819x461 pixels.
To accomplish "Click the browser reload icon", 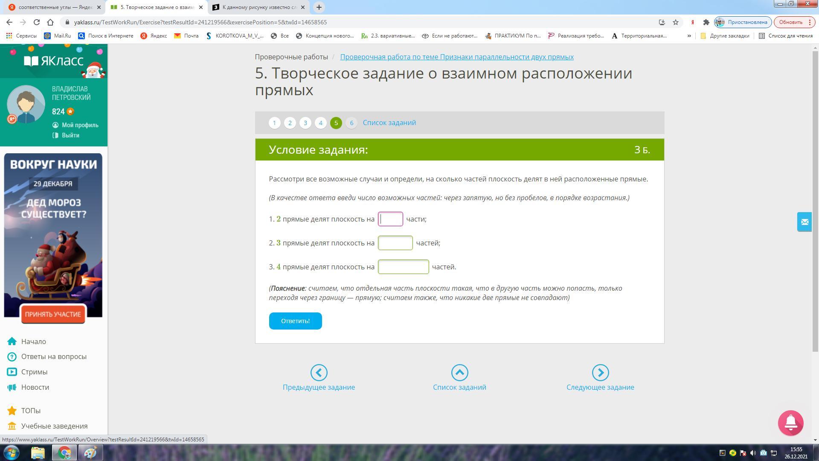I will click(37, 22).
